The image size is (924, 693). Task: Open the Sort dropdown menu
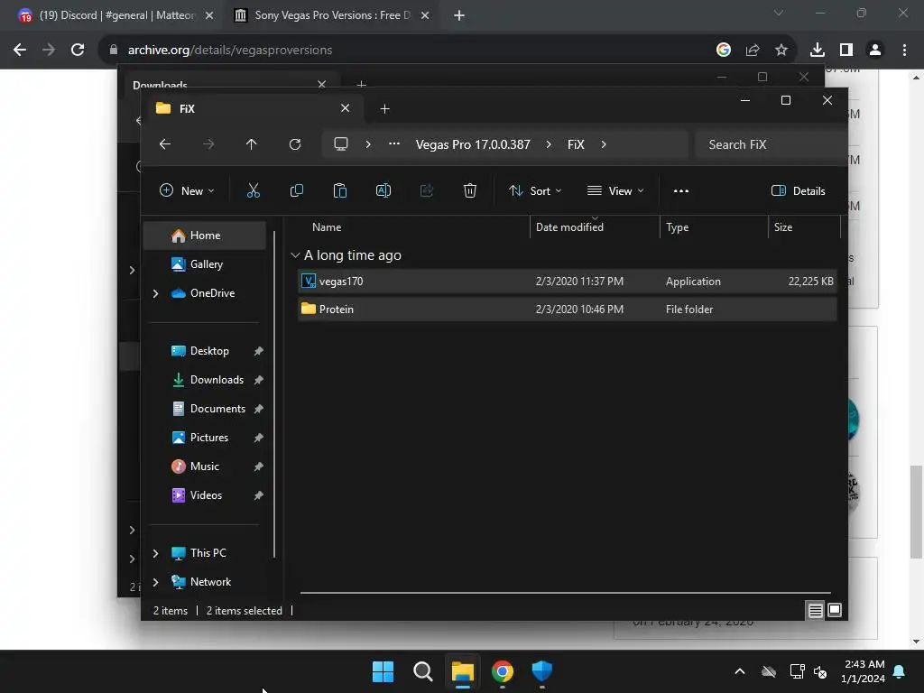(536, 191)
